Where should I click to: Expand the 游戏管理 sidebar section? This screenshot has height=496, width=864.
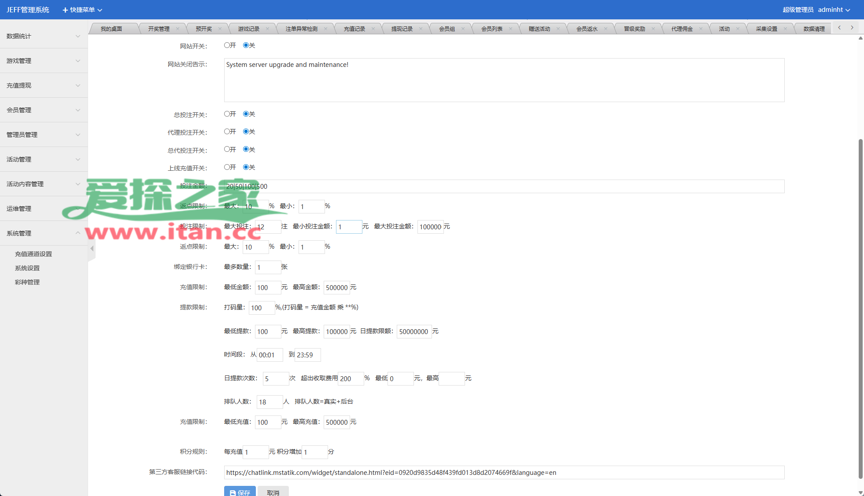(x=44, y=61)
